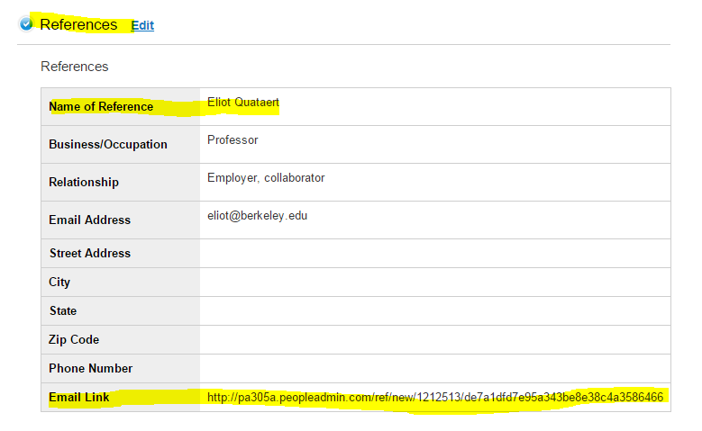Viewport: 702px width, 431px height.
Task: Click the References subheading above the table
Action: click(74, 67)
